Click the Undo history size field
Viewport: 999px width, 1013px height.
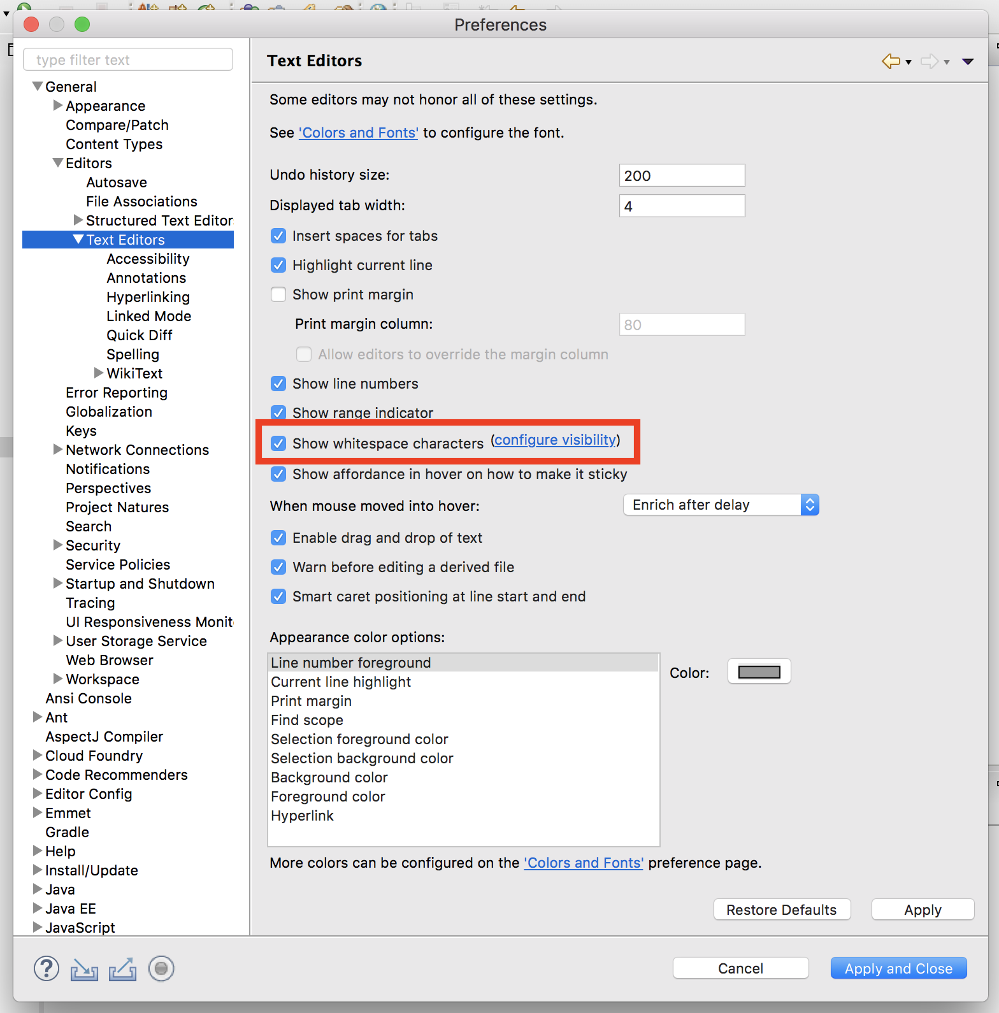pyautogui.click(x=682, y=175)
